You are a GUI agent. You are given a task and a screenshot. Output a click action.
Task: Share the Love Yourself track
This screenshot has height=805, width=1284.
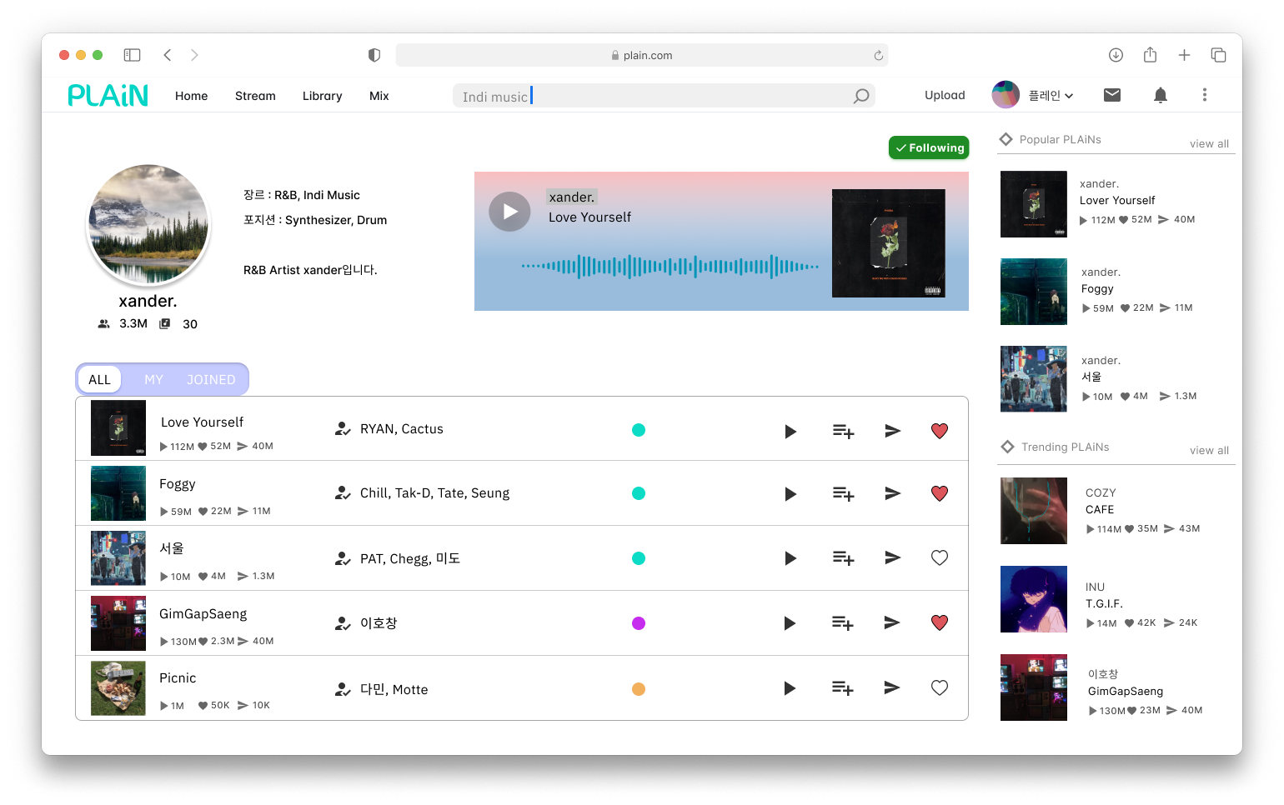coord(892,431)
